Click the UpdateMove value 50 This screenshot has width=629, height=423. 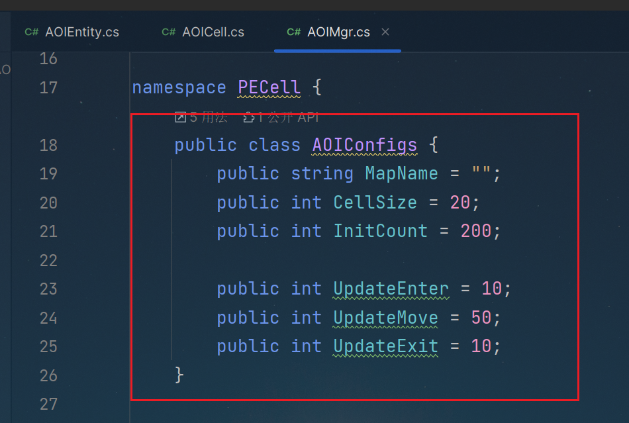point(481,318)
